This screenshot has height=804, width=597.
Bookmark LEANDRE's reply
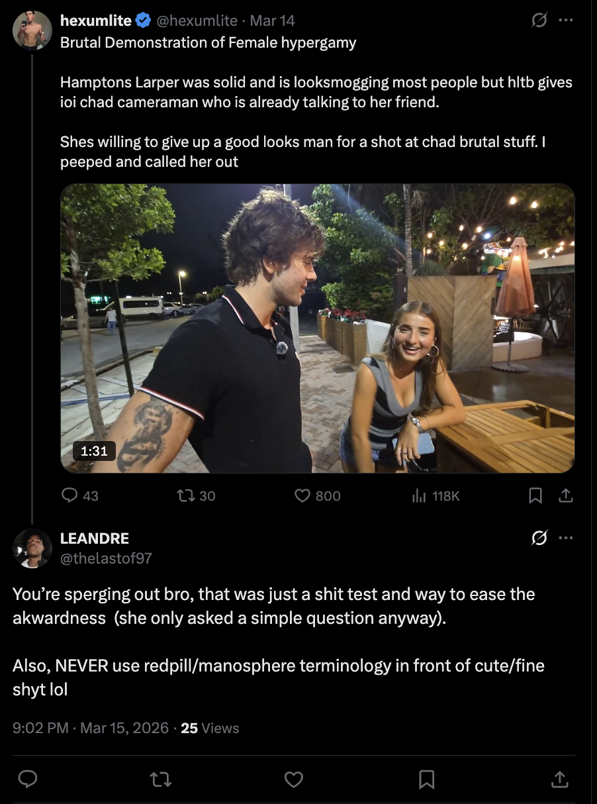[x=427, y=780]
